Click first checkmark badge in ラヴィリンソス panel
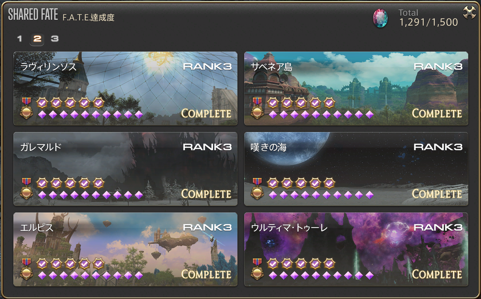This screenshot has height=299, width=481. click(x=42, y=103)
